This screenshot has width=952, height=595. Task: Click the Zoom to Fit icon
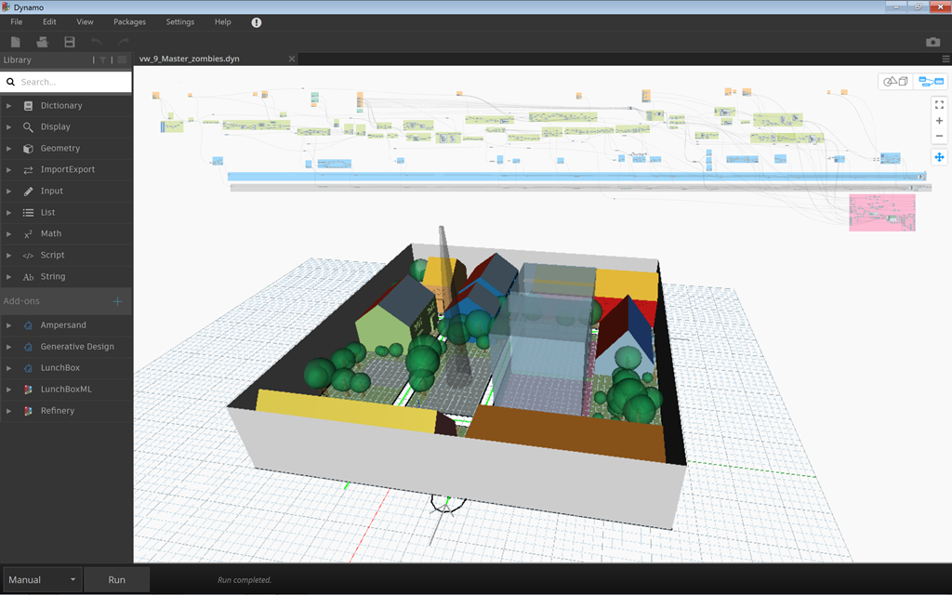(x=939, y=105)
